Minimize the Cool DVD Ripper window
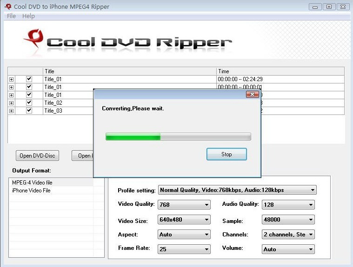This screenshot has height=267, width=353. coord(315,7)
